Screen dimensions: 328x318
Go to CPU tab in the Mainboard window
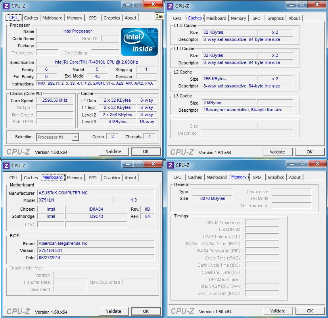point(13,178)
